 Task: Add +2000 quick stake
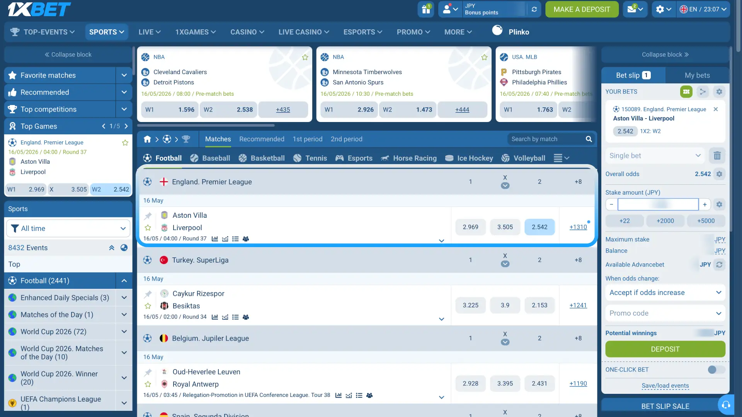click(x=665, y=221)
